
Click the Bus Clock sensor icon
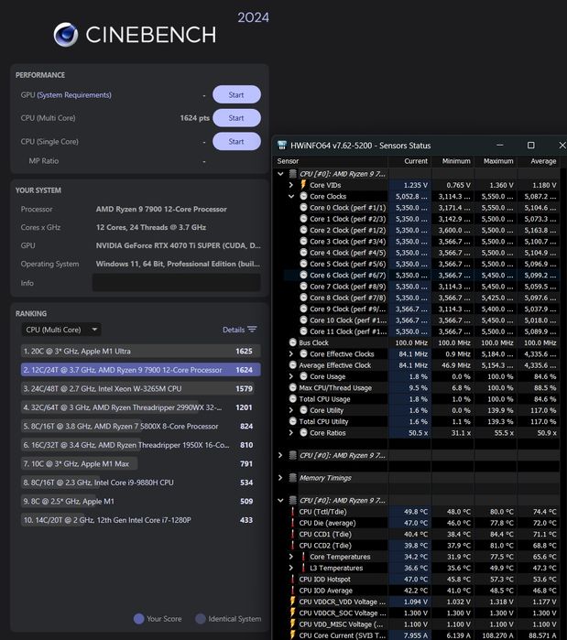click(x=293, y=342)
